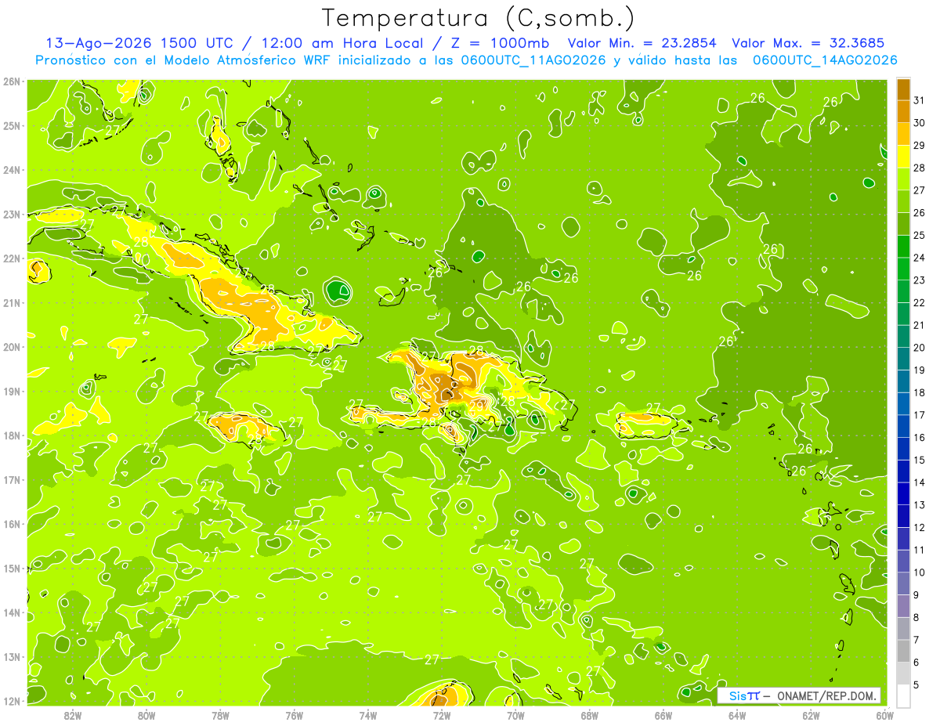
Task: Click the 'ONAMET/REP.DOM.' credit label
Action: coord(826,695)
